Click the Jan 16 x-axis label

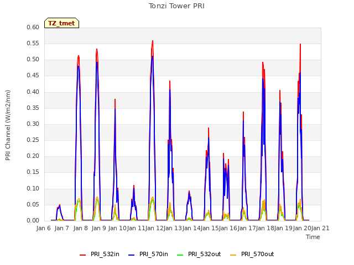tap(228, 228)
